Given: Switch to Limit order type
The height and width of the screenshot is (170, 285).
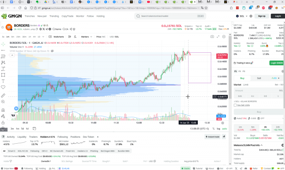Looking at the screenshot, I should click(x=246, y=85).
